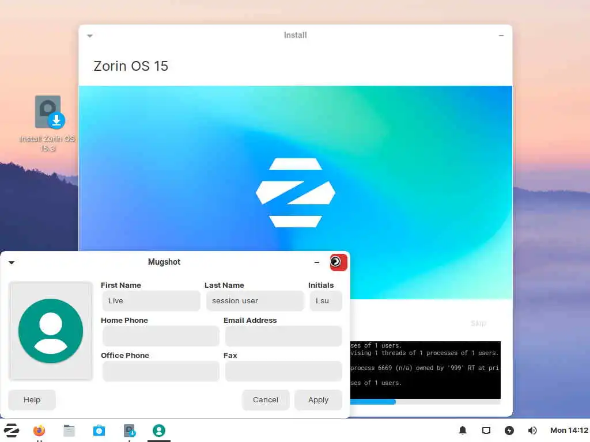This screenshot has height=442, width=590.
Task: Open the Software store taskbar icon
Action: 99,430
